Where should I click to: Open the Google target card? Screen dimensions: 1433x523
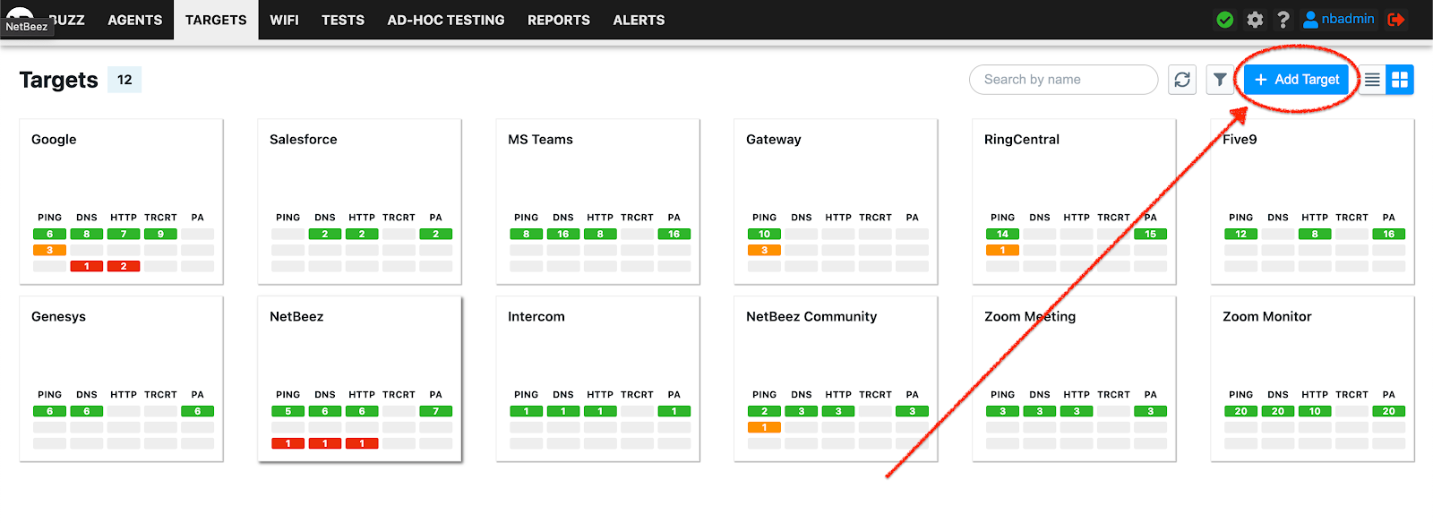121,201
